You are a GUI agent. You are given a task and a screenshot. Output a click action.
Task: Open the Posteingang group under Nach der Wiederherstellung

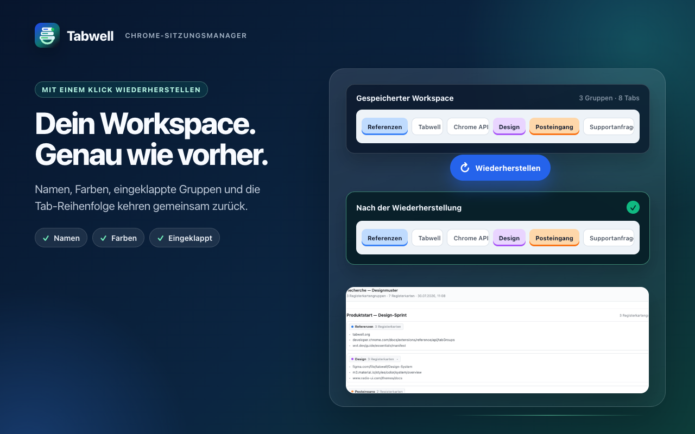554,238
